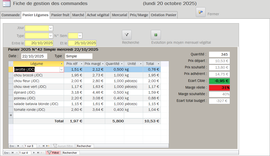Image resolution: width=270 pixels, height=156 pixels.
Task: Jump to last record in bottom form navigator
Action: point(38,153)
